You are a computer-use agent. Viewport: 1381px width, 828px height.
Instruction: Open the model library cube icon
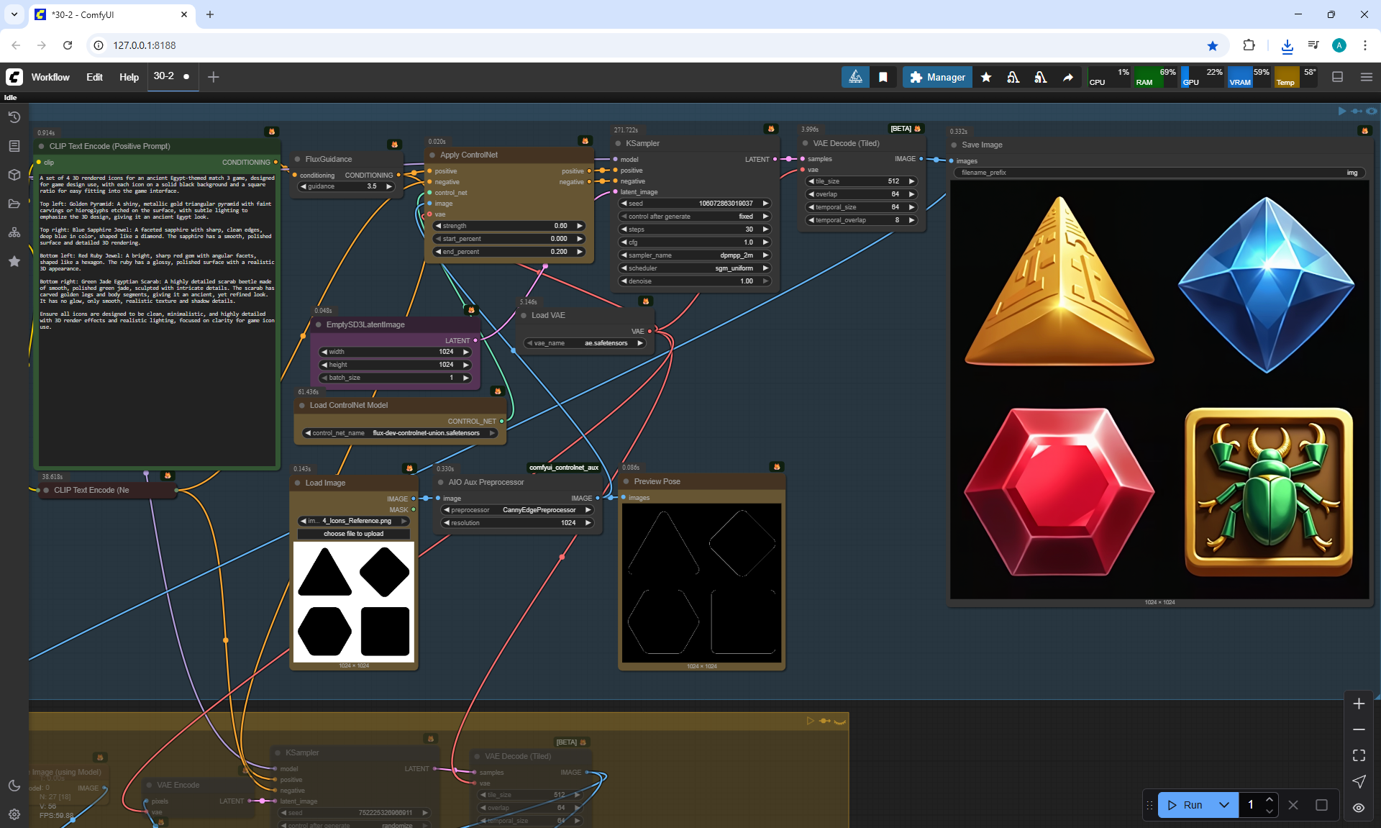click(14, 175)
